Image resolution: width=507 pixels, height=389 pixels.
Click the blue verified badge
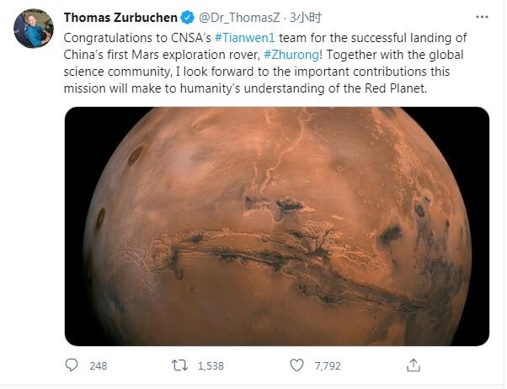click(x=188, y=18)
